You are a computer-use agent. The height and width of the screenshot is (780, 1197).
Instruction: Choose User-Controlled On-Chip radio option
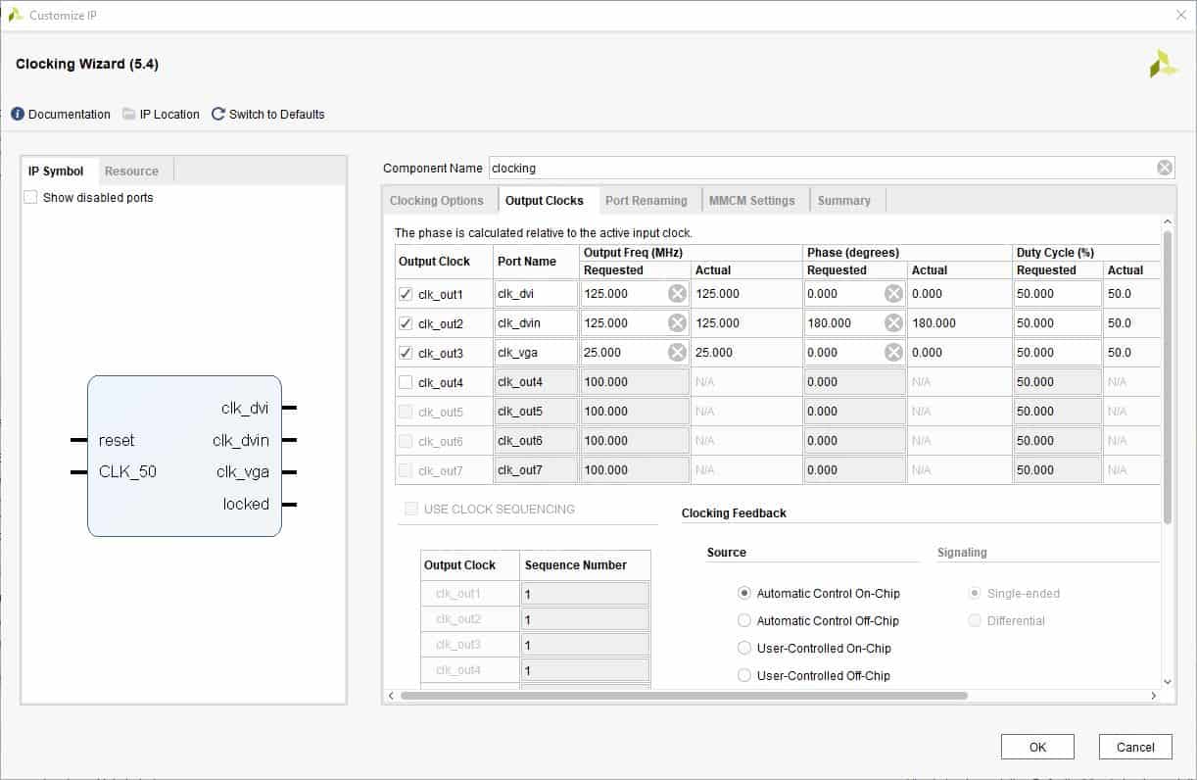(744, 649)
